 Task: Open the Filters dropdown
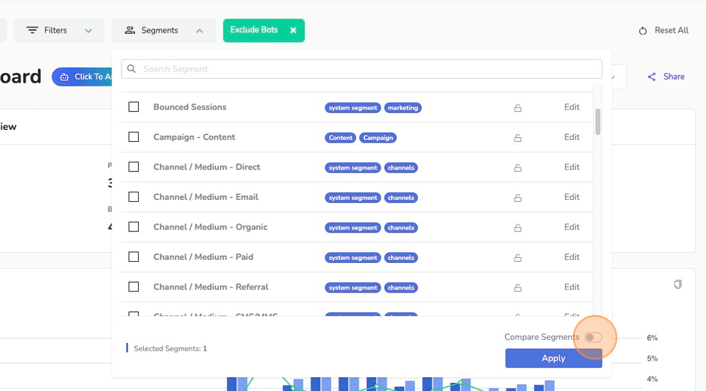coord(59,31)
